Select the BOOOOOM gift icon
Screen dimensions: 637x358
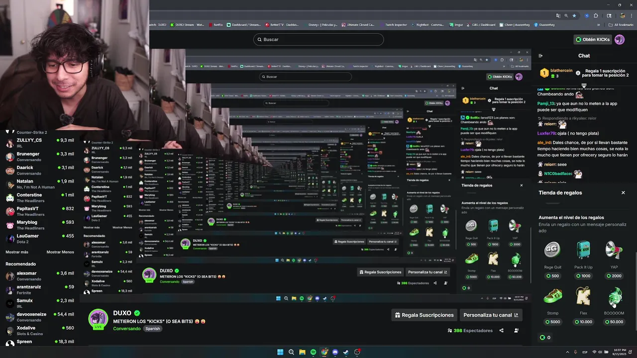[x=614, y=297]
